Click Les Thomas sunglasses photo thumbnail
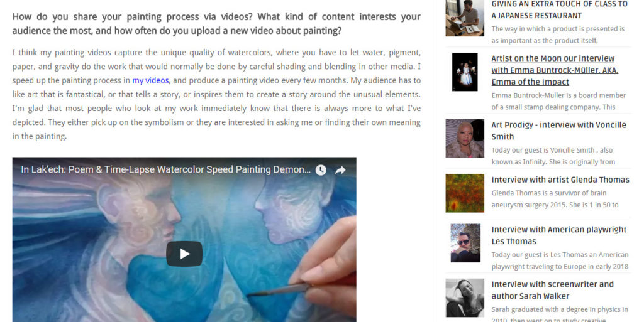Viewport: 644px width, 322px height. pyautogui.click(x=465, y=243)
